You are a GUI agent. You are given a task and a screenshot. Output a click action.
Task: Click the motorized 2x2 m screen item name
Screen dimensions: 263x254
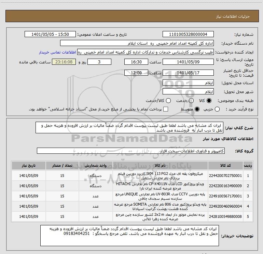coord(160,216)
